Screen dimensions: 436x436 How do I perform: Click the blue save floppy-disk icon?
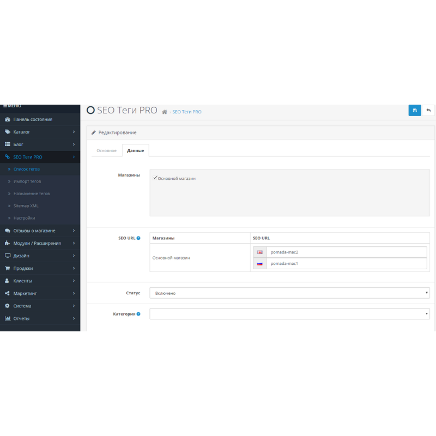(x=415, y=111)
